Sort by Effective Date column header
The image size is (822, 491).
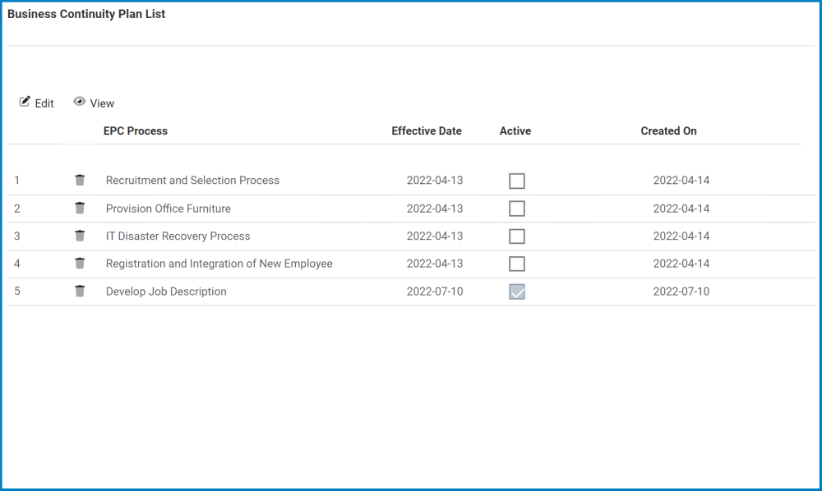427,131
